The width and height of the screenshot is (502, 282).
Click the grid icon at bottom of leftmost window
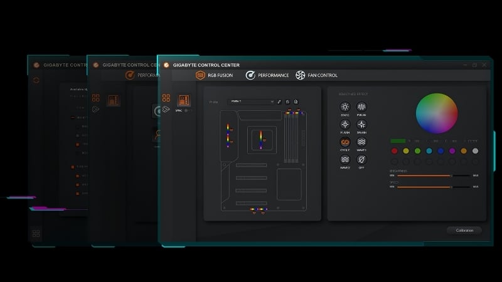(x=36, y=233)
